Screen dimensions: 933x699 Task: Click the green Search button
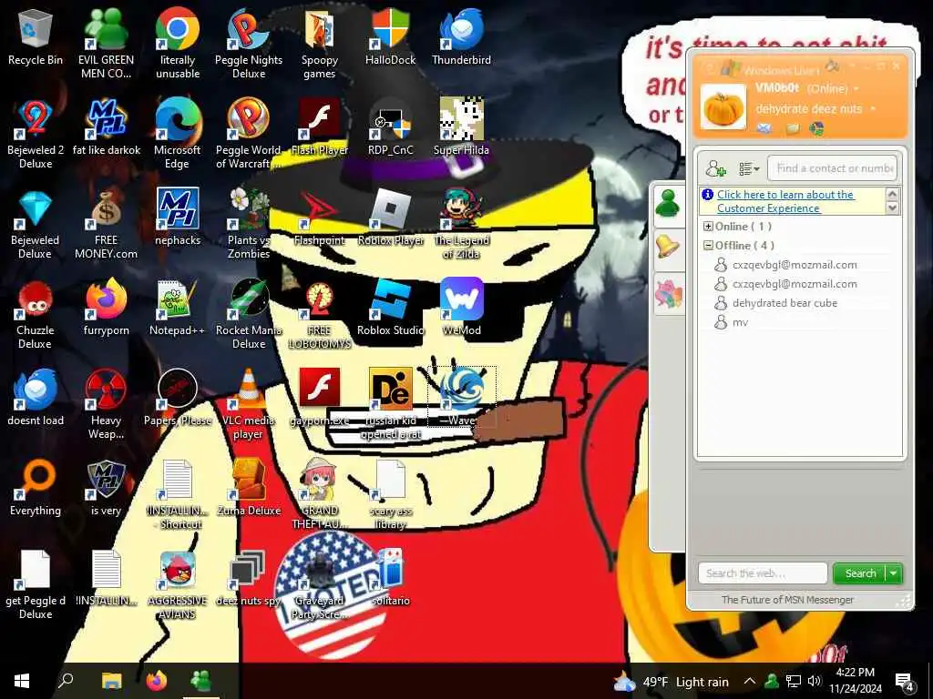860,573
